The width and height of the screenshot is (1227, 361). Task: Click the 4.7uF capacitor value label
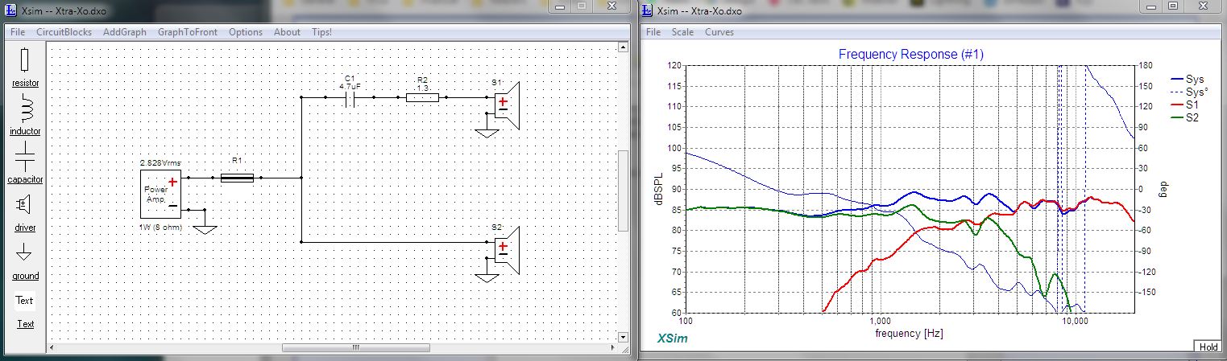click(350, 86)
